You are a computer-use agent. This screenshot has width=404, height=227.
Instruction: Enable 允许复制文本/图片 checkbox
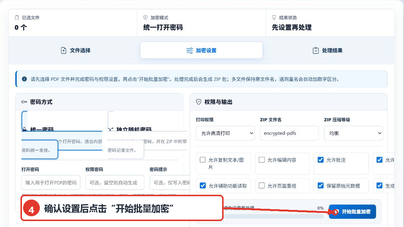coord(202,160)
